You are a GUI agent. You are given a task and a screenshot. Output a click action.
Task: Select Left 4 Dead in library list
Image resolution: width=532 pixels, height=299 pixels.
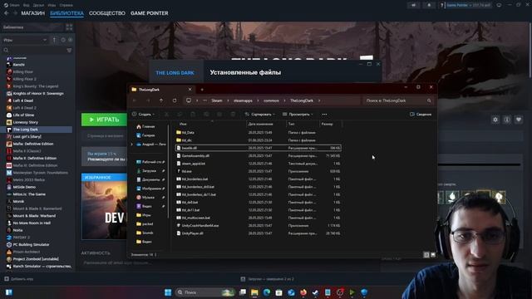(x=23, y=100)
